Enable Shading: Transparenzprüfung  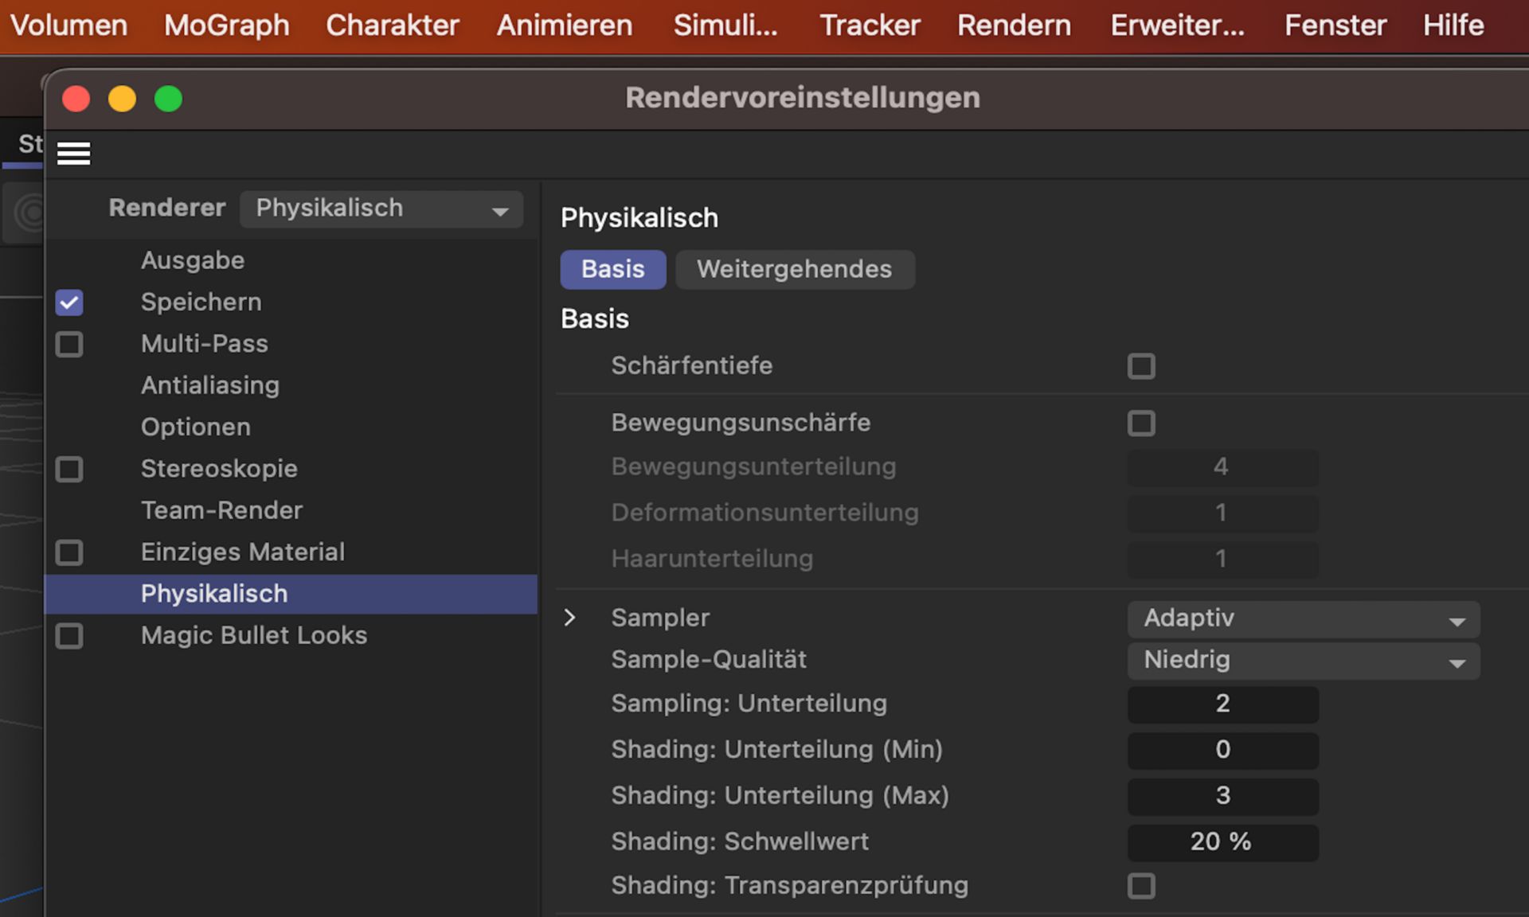pos(1141,885)
